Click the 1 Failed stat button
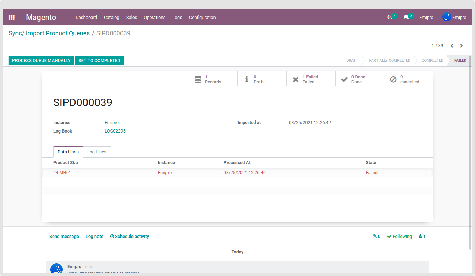 pyautogui.click(x=311, y=79)
